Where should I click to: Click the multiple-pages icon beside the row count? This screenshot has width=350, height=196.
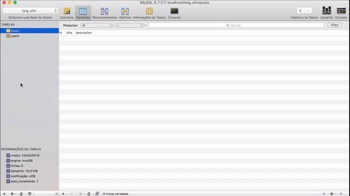(97, 194)
